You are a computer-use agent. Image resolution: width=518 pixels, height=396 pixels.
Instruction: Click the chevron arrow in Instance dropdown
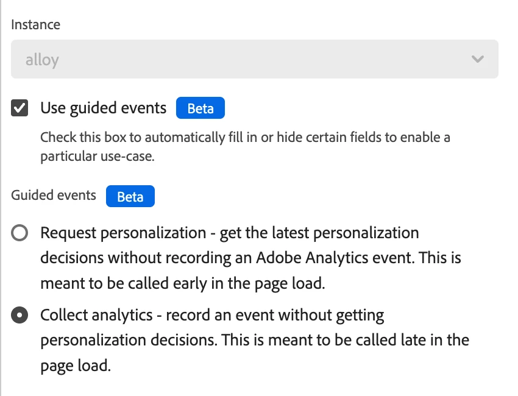pyautogui.click(x=478, y=59)
